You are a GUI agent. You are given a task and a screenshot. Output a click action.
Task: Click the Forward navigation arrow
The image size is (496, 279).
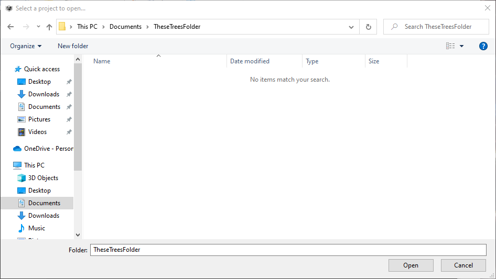26,27
